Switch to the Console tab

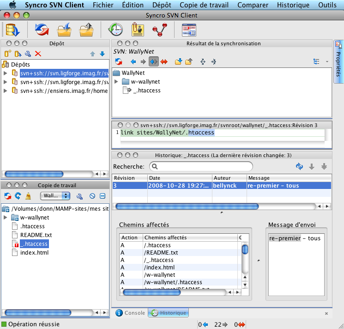point(130,313)
